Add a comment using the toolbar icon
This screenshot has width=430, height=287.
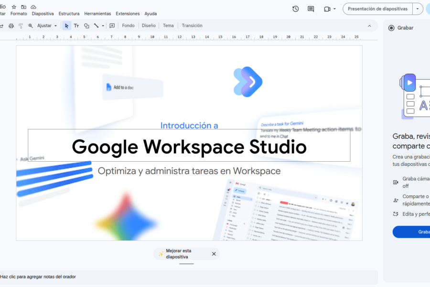click(x=112, y=26)
